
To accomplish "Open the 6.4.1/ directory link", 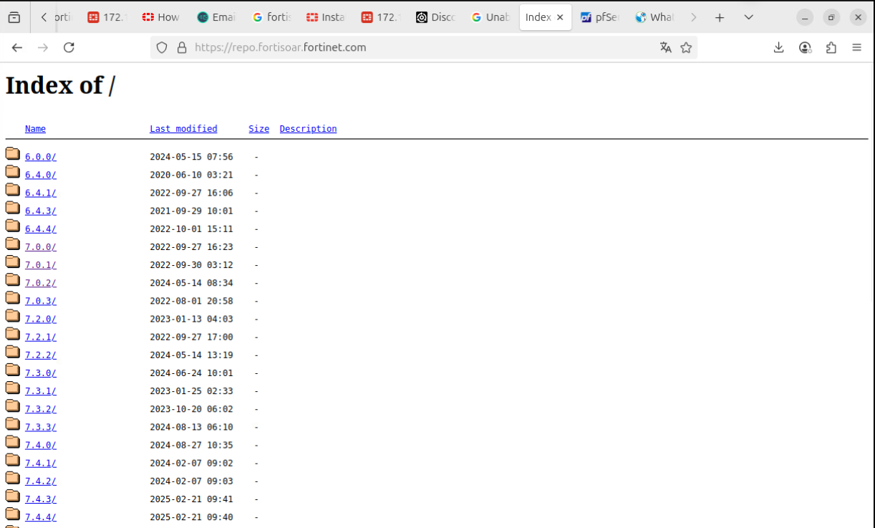I will point(41,193).
